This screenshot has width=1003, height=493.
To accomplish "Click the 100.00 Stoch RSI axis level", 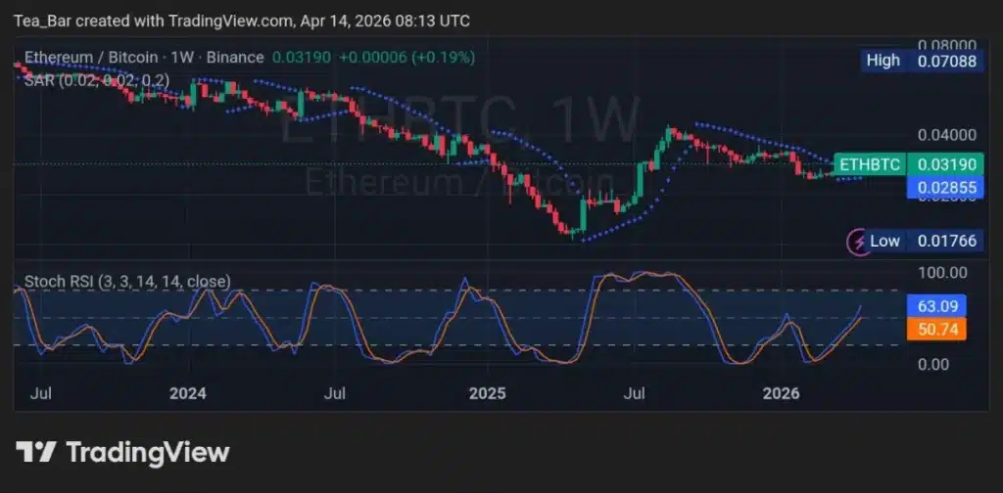I will click(943, 273).
